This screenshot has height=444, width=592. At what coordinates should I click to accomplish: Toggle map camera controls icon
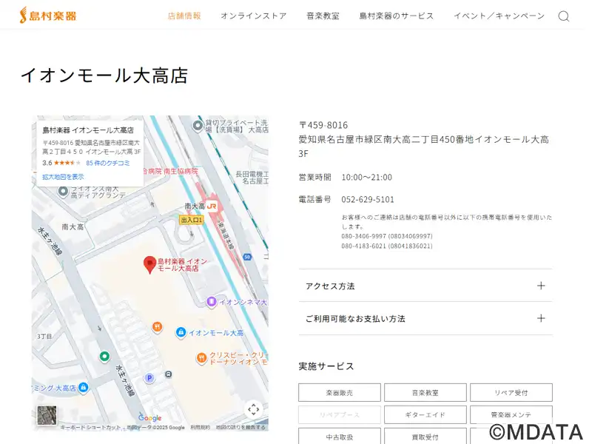click(253, 410)
